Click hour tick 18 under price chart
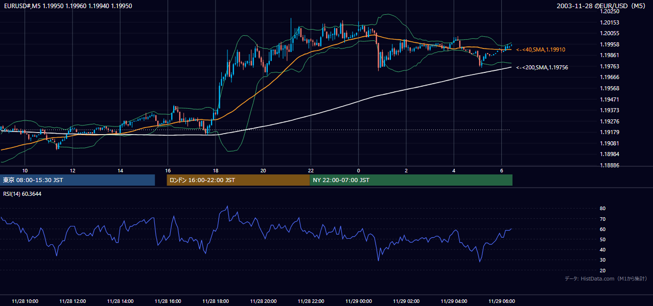 point(215,170)
